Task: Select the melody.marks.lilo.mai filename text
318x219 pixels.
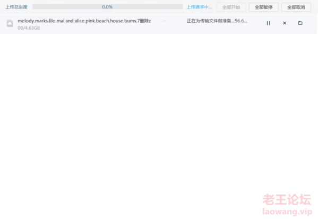Action: (x=84, y=21)
